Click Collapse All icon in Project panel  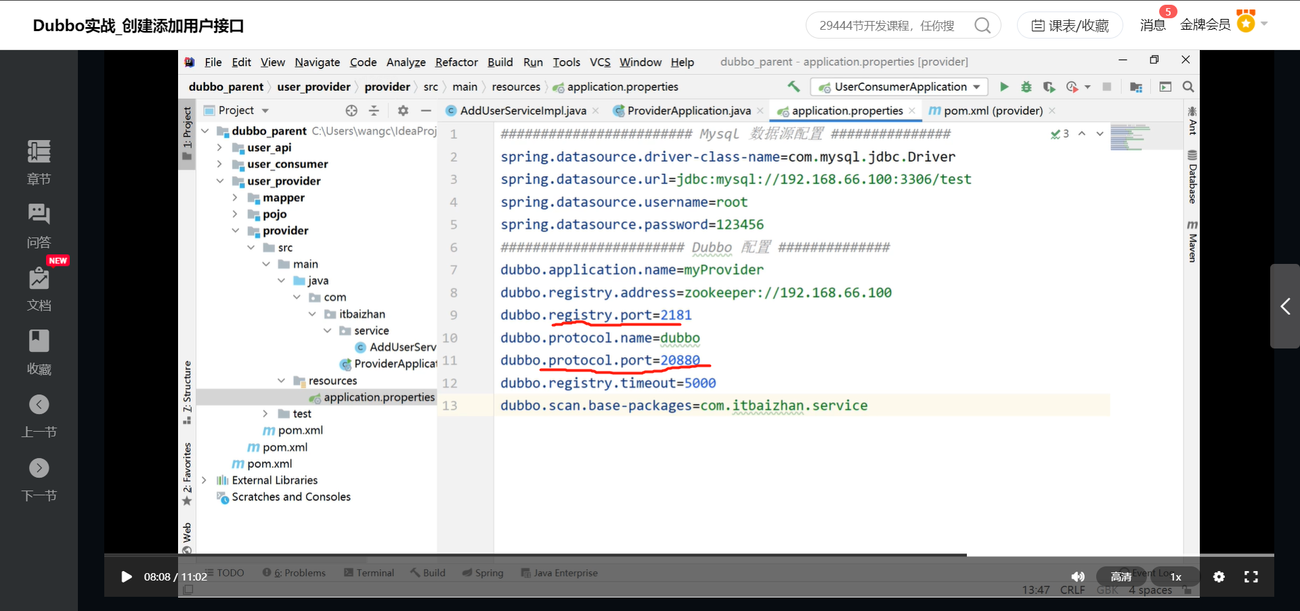click(x=374, y=110)
